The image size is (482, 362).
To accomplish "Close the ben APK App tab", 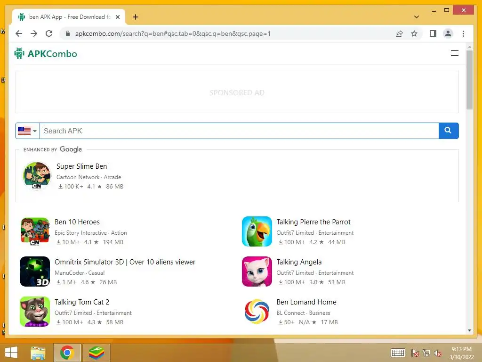I will (117, 17).
